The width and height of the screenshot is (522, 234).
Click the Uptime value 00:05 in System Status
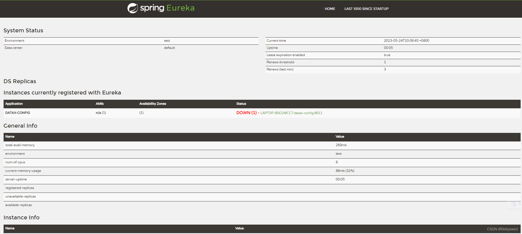(x=388, y=48)
